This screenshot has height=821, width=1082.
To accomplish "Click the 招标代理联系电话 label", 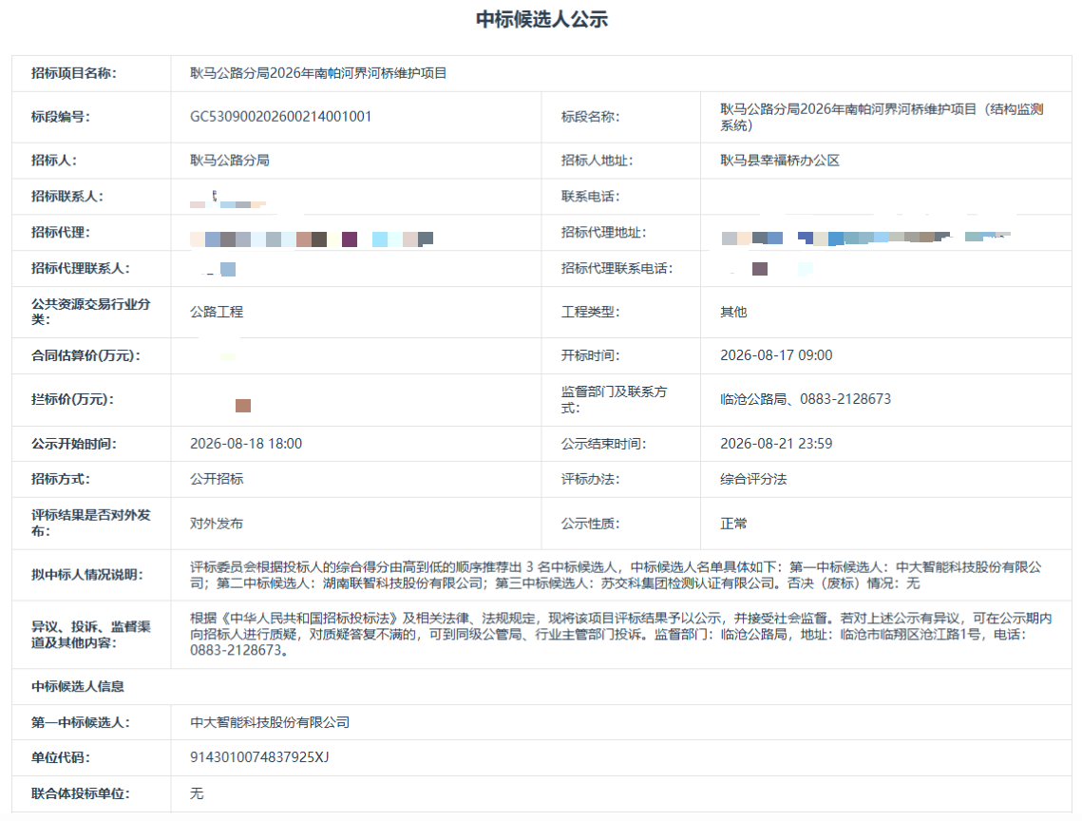I will 617,268.
